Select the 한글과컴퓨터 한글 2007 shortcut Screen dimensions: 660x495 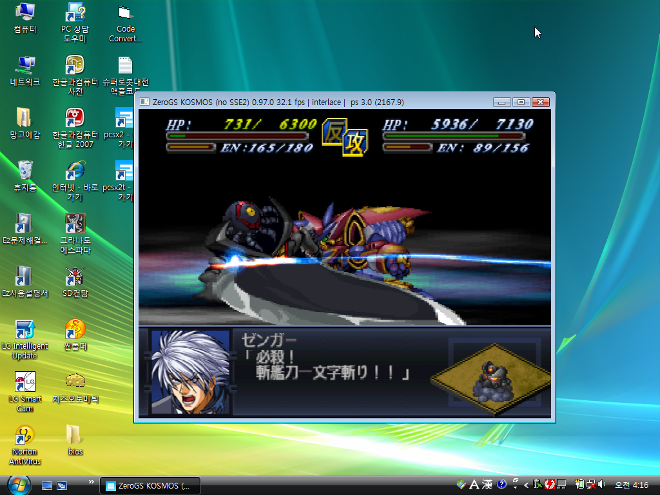click(x=75, y=128)
